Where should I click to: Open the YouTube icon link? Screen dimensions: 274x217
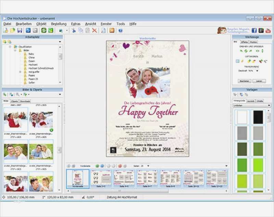click(x=268, y=30)
